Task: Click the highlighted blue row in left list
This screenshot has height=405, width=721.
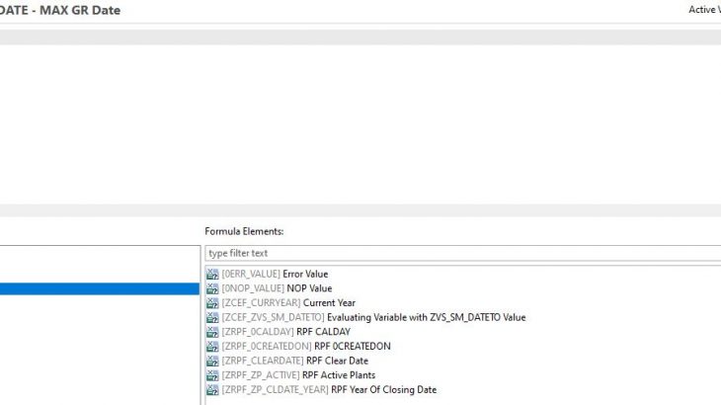Action: 100,288
